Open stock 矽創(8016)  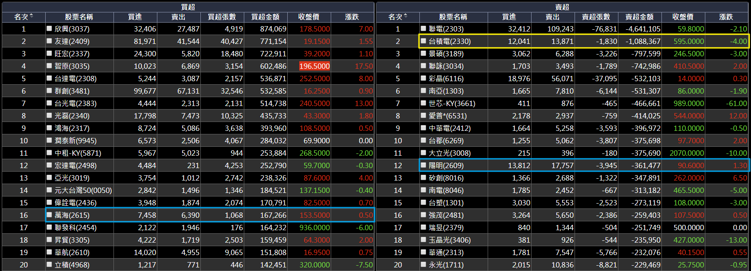(446, 178)
